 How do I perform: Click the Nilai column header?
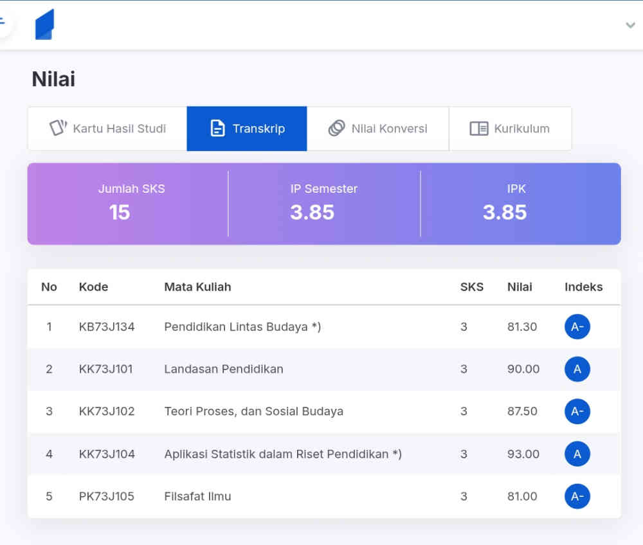tap(520, 287)
